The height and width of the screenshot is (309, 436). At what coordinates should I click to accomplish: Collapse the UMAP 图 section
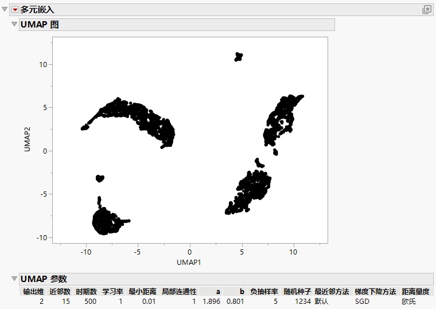coord(14,24)
